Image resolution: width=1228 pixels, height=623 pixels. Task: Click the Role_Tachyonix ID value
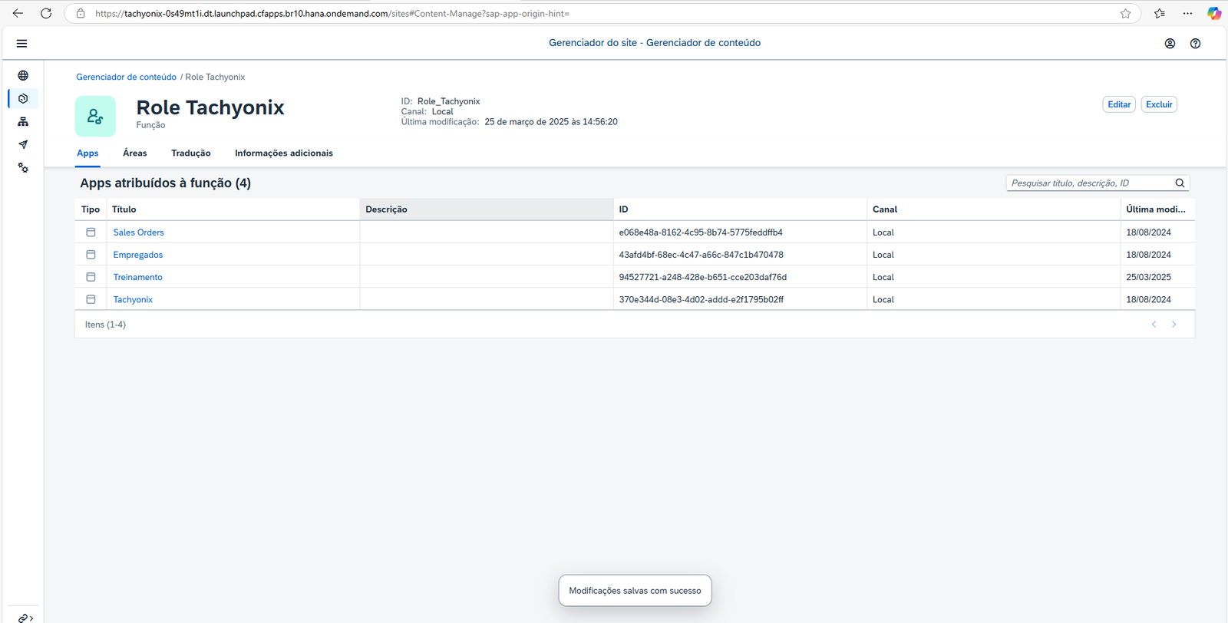click(449, 101)
